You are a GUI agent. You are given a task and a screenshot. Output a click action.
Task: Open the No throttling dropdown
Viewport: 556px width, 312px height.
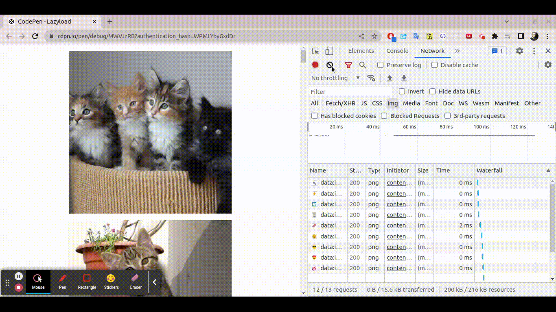pos(335,78)
